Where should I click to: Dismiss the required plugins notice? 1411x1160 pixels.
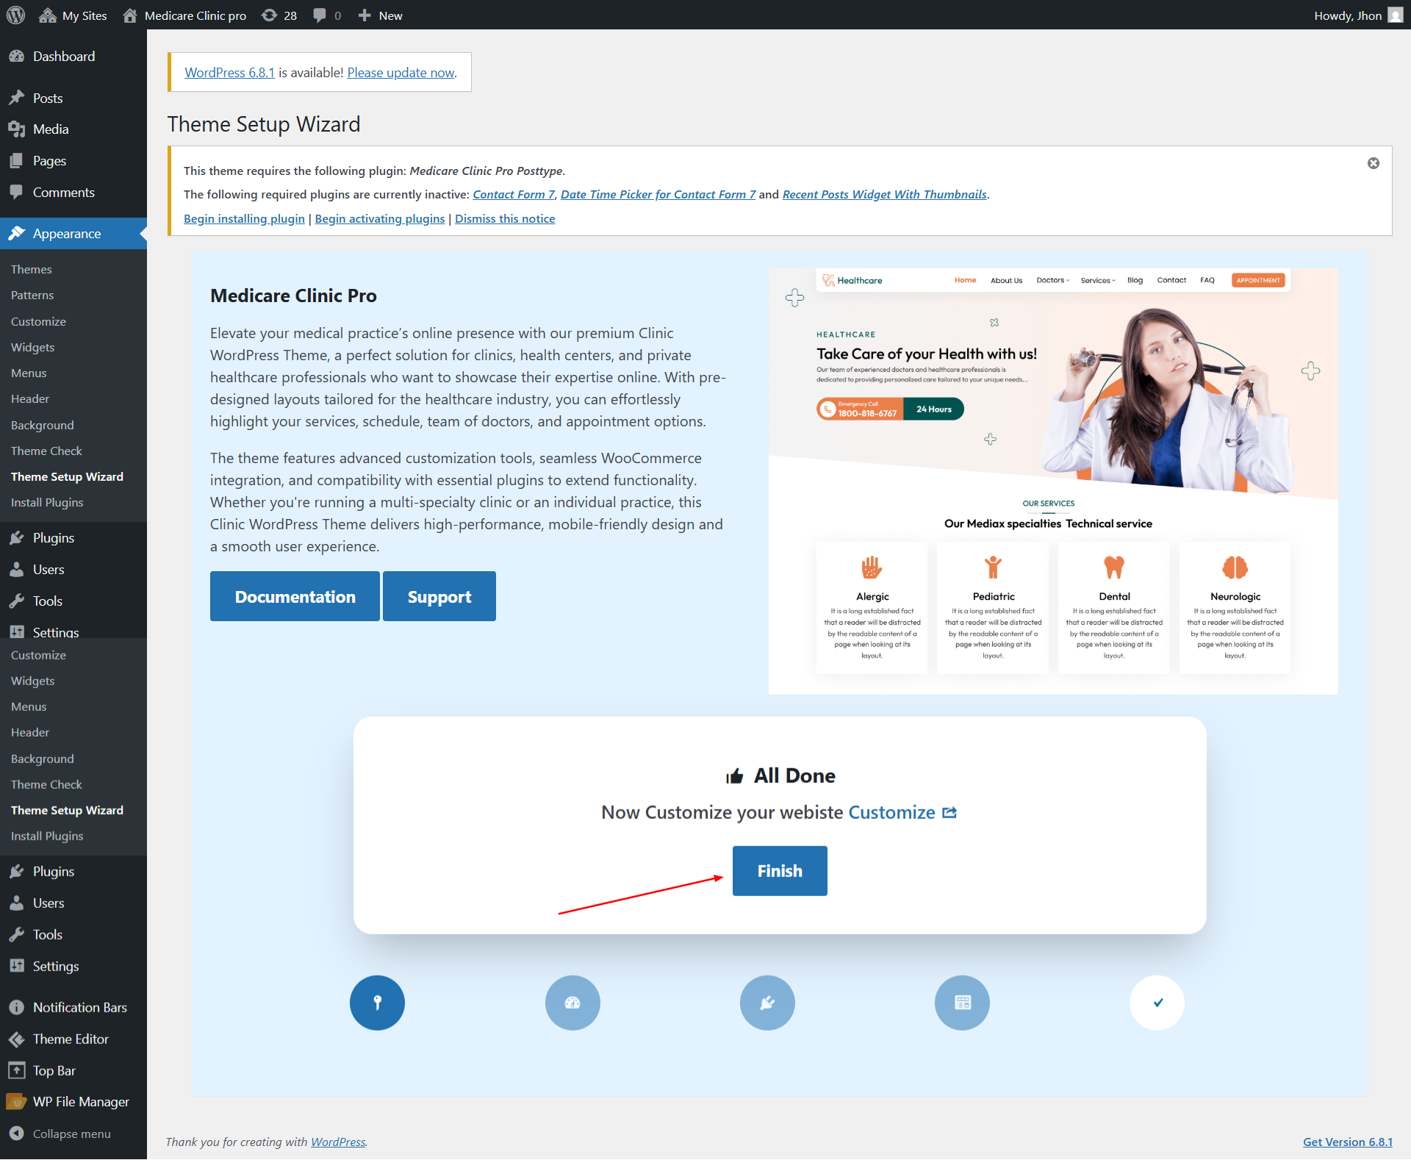tap(1373, 163)
